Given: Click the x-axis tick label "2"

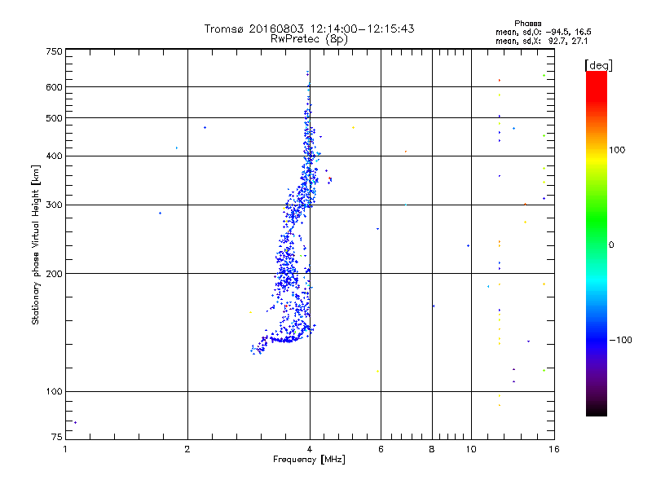Looking at the screenshot, I should (187, 449).
